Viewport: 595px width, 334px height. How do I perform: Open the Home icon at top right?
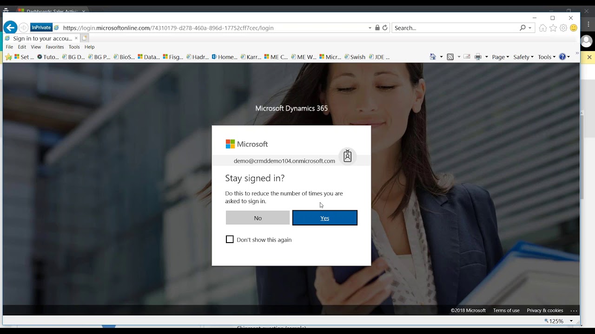coord(543,28)
